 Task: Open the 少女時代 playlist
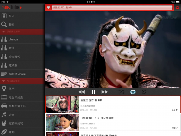point(23,57)
